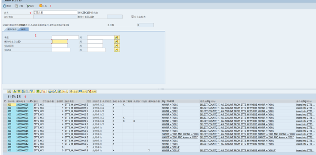Click the 条目数 column header
Viewport: 316px width, 155px height.
tap(60, 101)
